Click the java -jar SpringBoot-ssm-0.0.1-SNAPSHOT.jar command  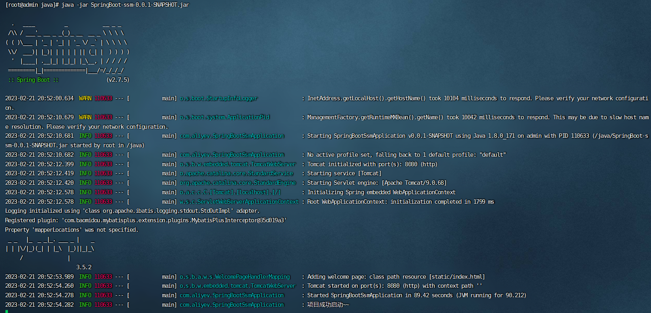click(x=125, y=5)
